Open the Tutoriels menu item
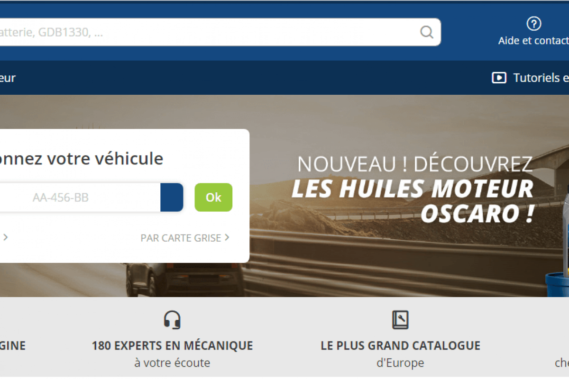The width and height of the screenshot is (569, 379). pos(541,78)
